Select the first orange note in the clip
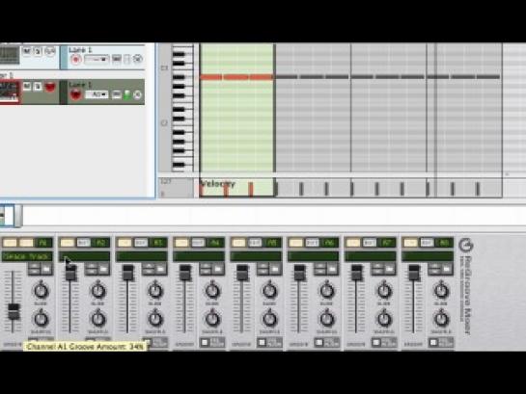Screen dimensions: 526x394 [x=211, y=77]
